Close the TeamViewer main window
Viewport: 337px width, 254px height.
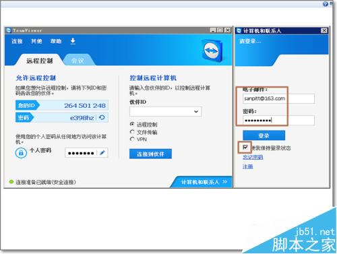(x=228, y=30)
